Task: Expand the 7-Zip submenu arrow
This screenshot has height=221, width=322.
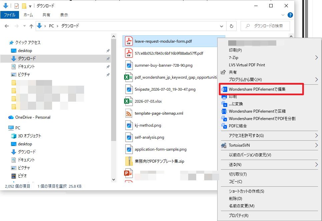Action: coord(316,58)
